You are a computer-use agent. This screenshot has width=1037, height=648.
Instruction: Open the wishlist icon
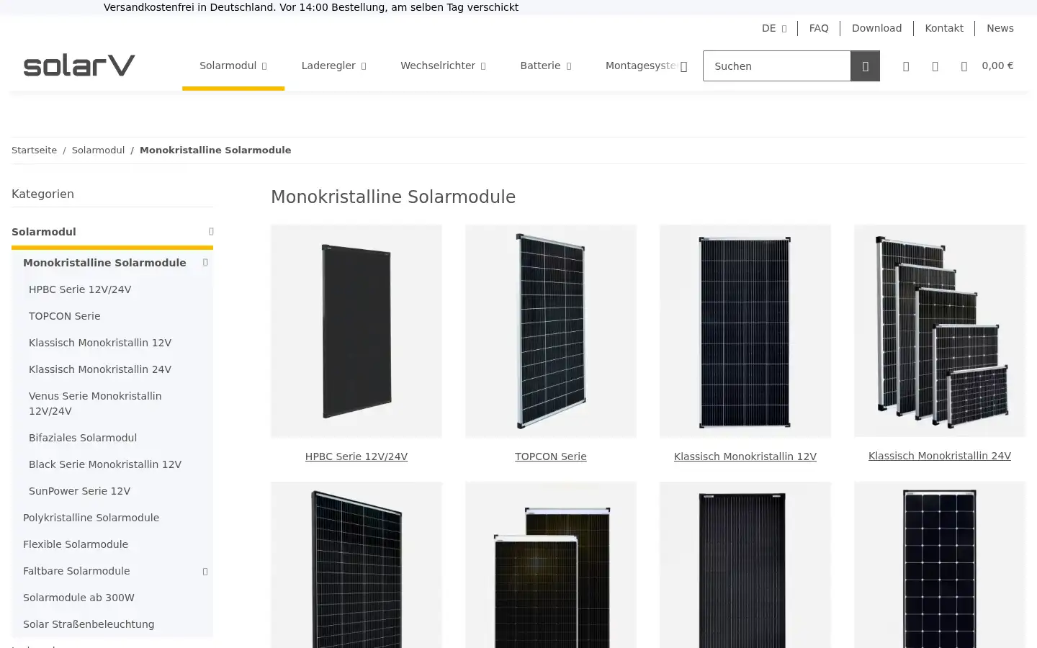tap(935, 66)
